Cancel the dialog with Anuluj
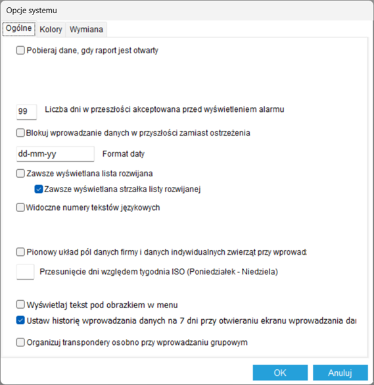This screenshot has height=385, width=374. (x=340, y=372)
